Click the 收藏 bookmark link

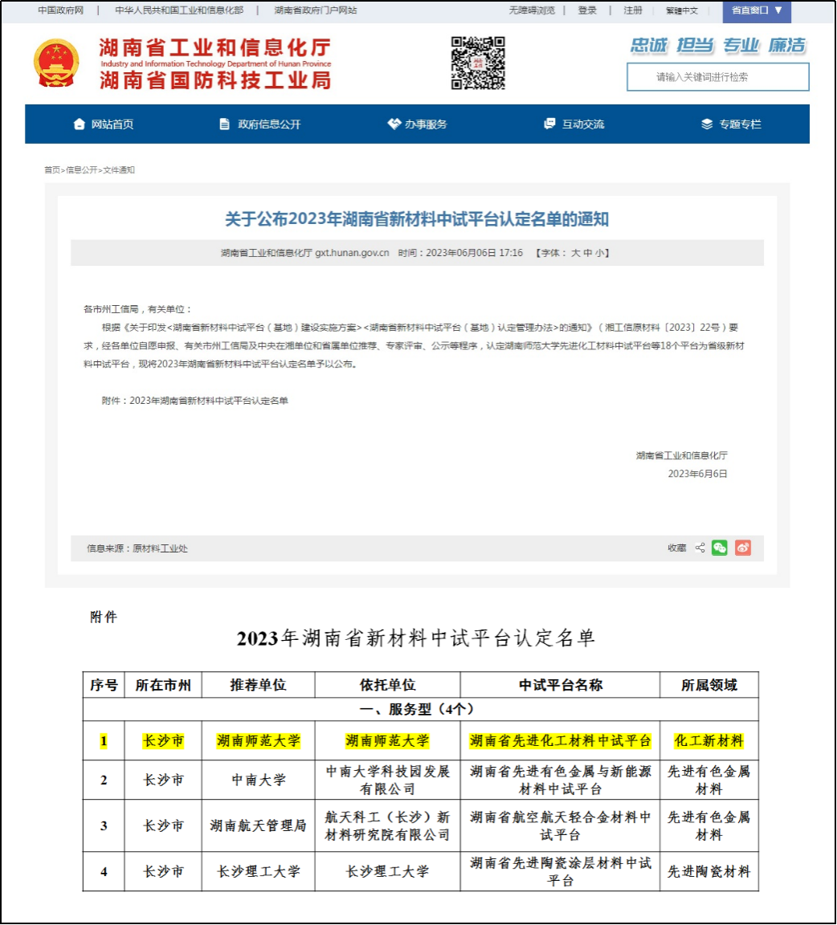(676, 548)
